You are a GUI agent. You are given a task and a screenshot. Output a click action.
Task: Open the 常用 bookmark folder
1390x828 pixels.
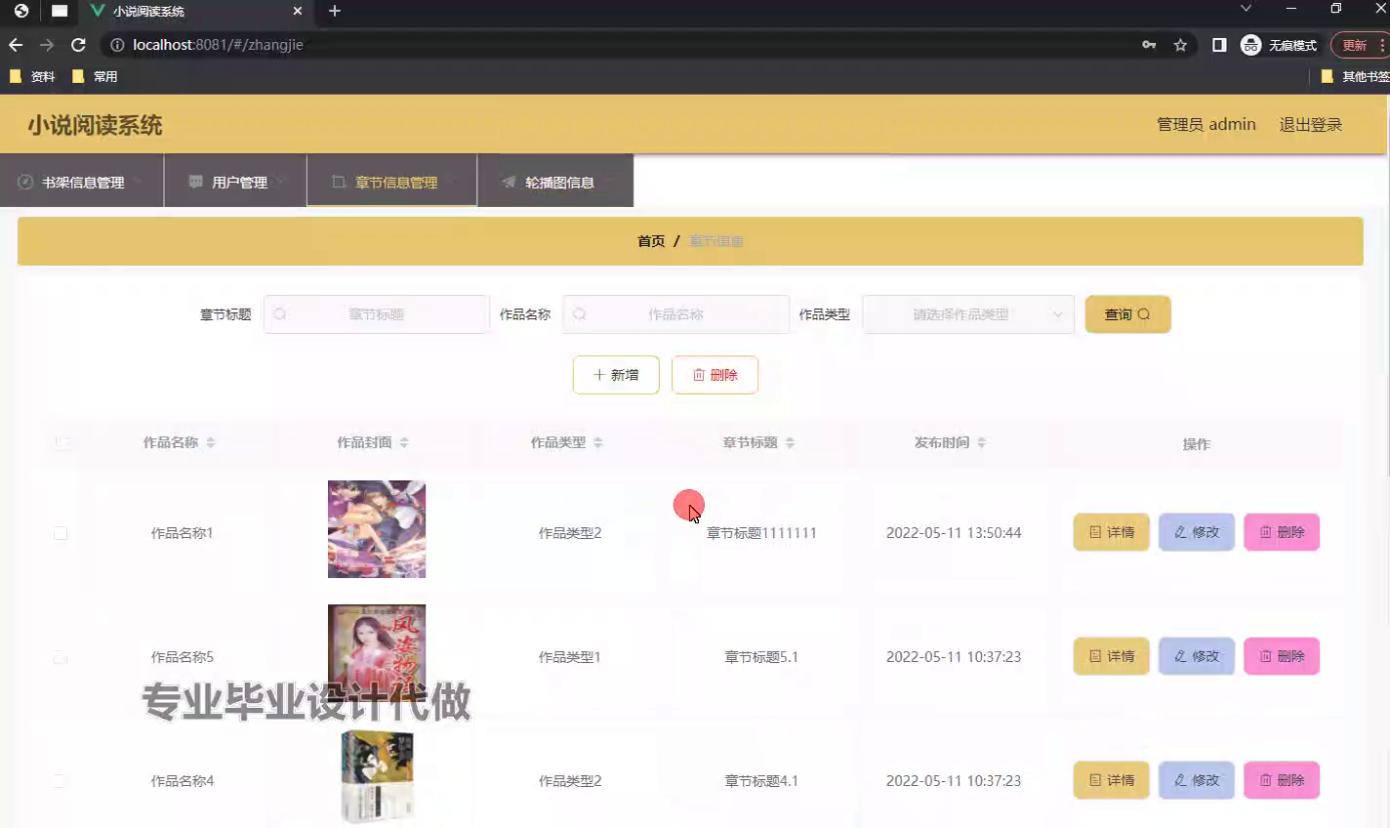(95, 76)
